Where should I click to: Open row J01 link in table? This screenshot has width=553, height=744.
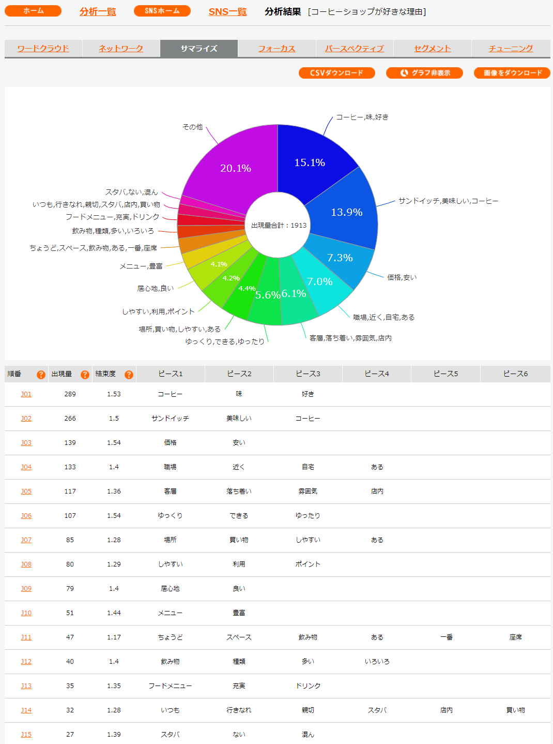click(26, 394)
